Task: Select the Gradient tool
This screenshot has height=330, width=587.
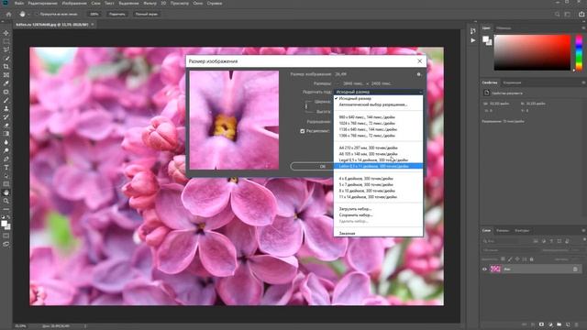Action: point(6,134)
